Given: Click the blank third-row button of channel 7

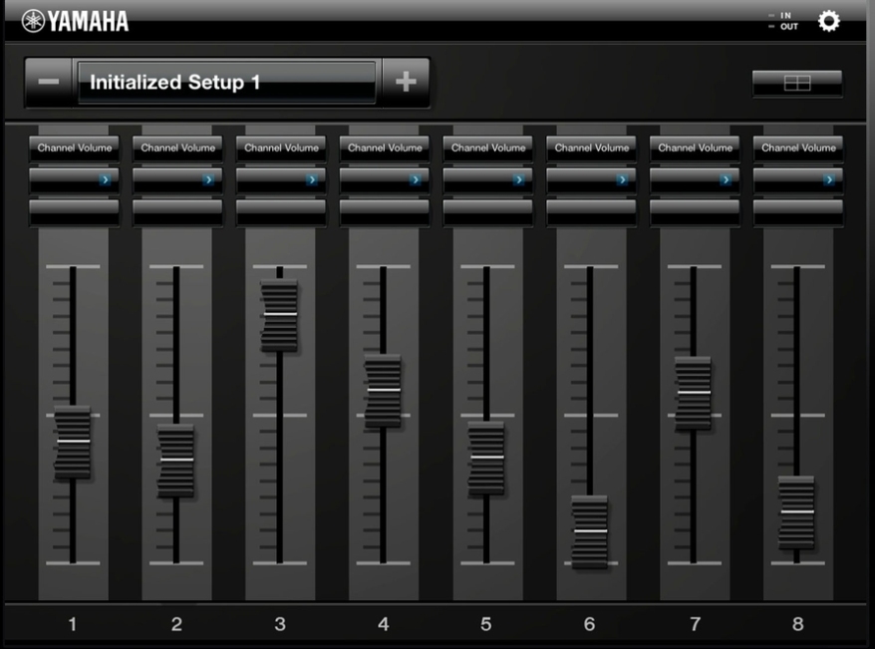Looking at the screenshot, I should coord(695,212).
